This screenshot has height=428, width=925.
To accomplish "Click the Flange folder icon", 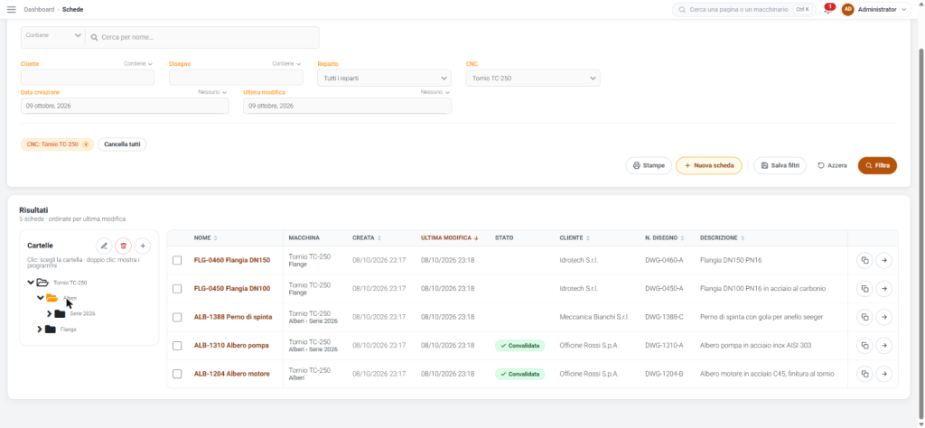I will (x=51, y=329).
